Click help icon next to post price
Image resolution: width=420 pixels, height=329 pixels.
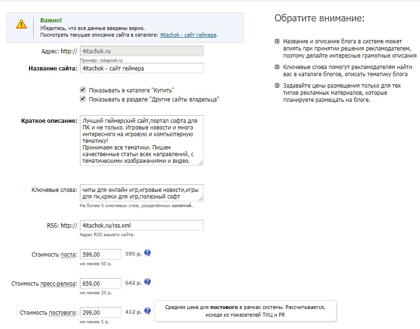(x=147, y=253)
